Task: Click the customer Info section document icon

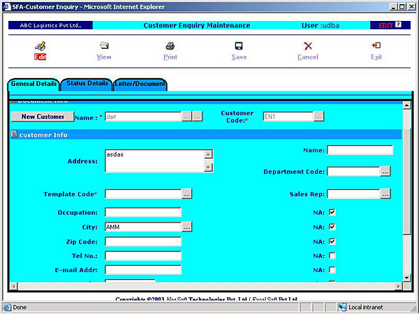Action: point(14,134)
